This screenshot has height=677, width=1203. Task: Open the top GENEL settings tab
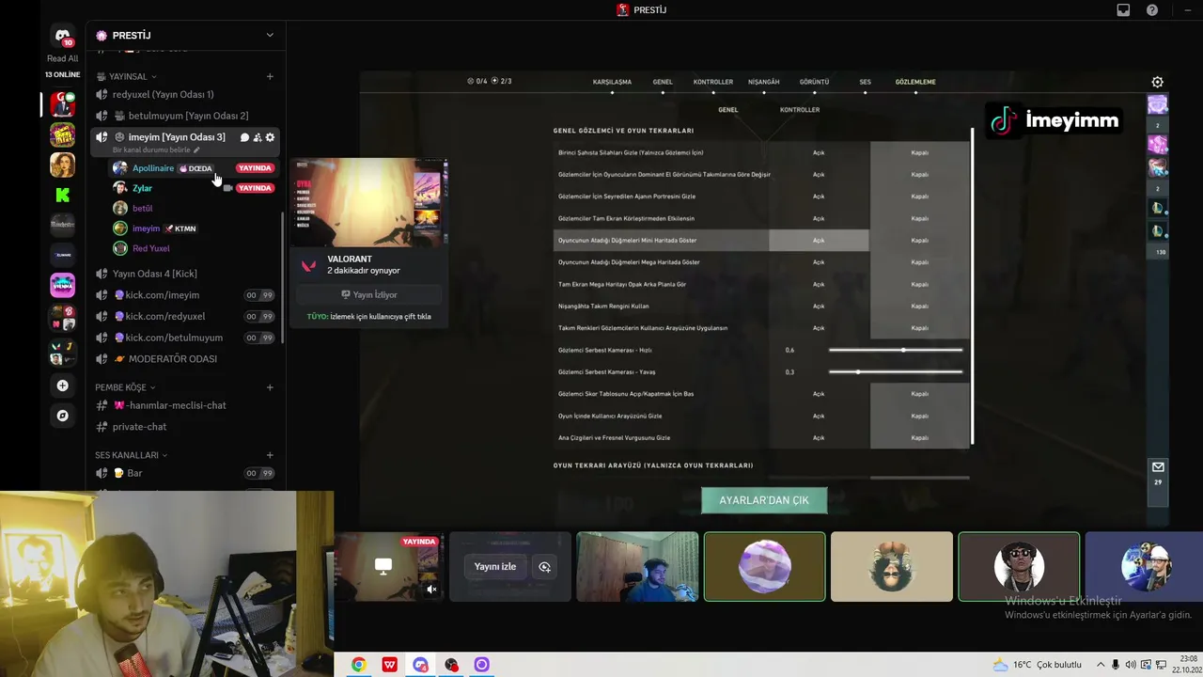coord(663,82)
